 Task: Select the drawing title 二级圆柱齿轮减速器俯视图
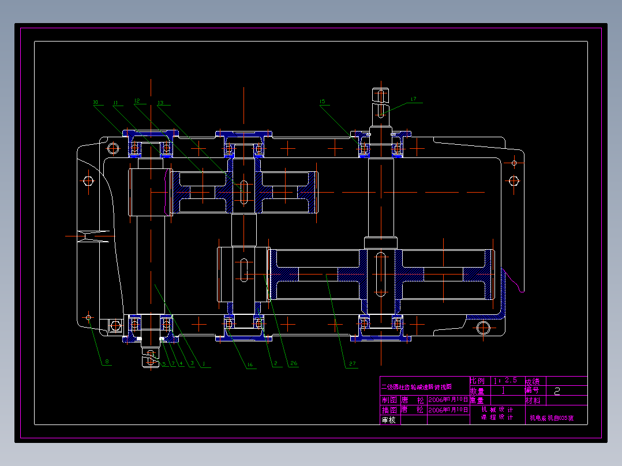pos(416,387)
